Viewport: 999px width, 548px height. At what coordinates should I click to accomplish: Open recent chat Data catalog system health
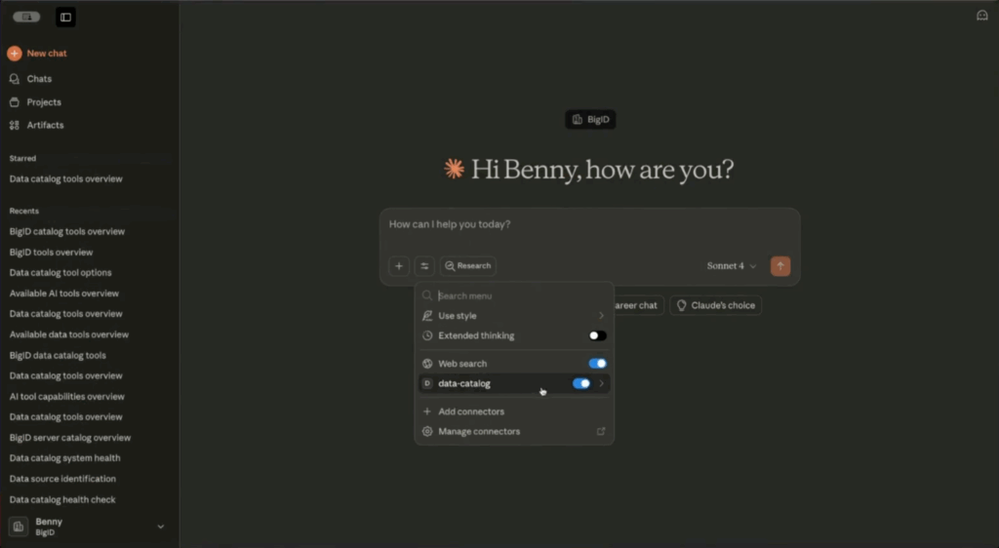(64, 458)
